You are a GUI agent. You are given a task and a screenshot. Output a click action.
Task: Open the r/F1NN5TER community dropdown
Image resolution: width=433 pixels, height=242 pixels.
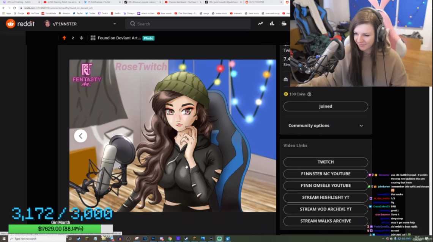pos(115,24)
